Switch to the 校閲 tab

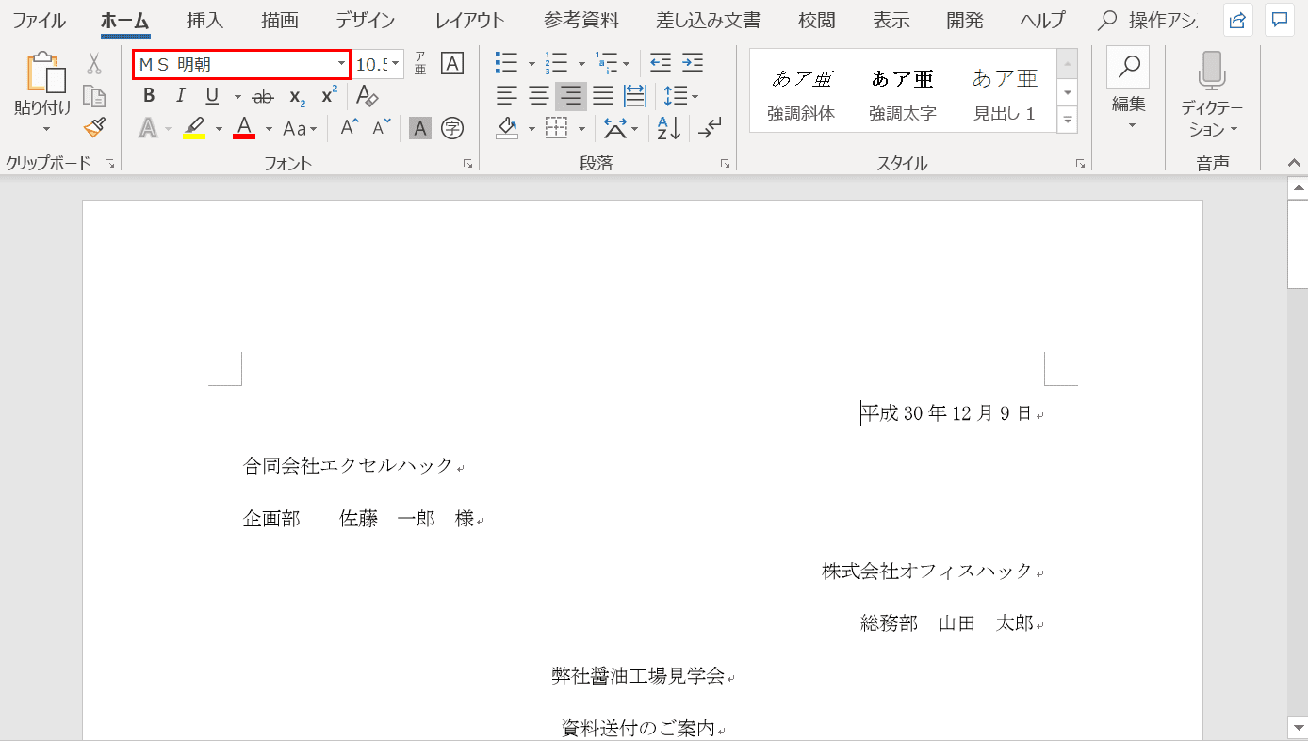tap(817, 20)
